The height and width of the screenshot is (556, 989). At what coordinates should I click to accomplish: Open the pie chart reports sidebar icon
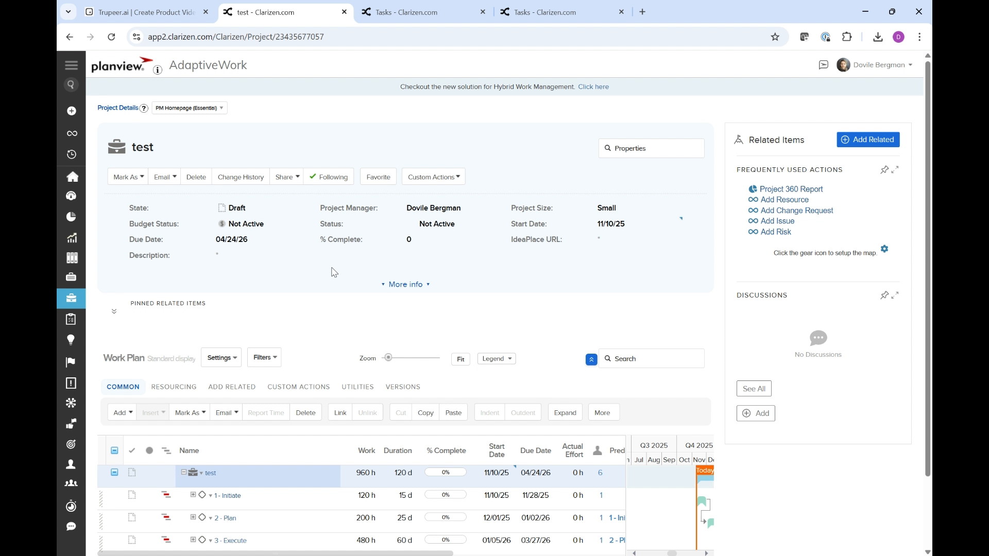(71, 216)
